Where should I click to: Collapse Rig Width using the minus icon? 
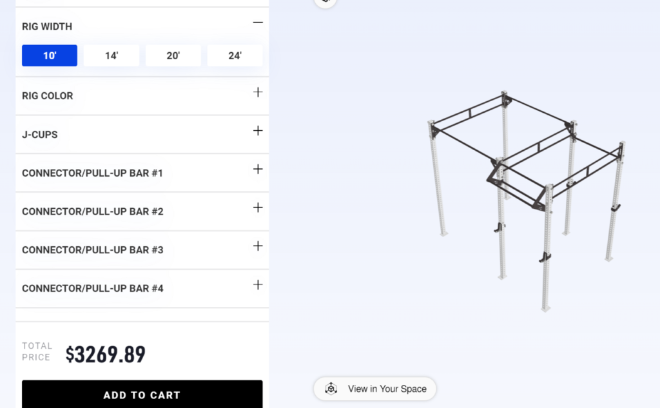(258, 23)
